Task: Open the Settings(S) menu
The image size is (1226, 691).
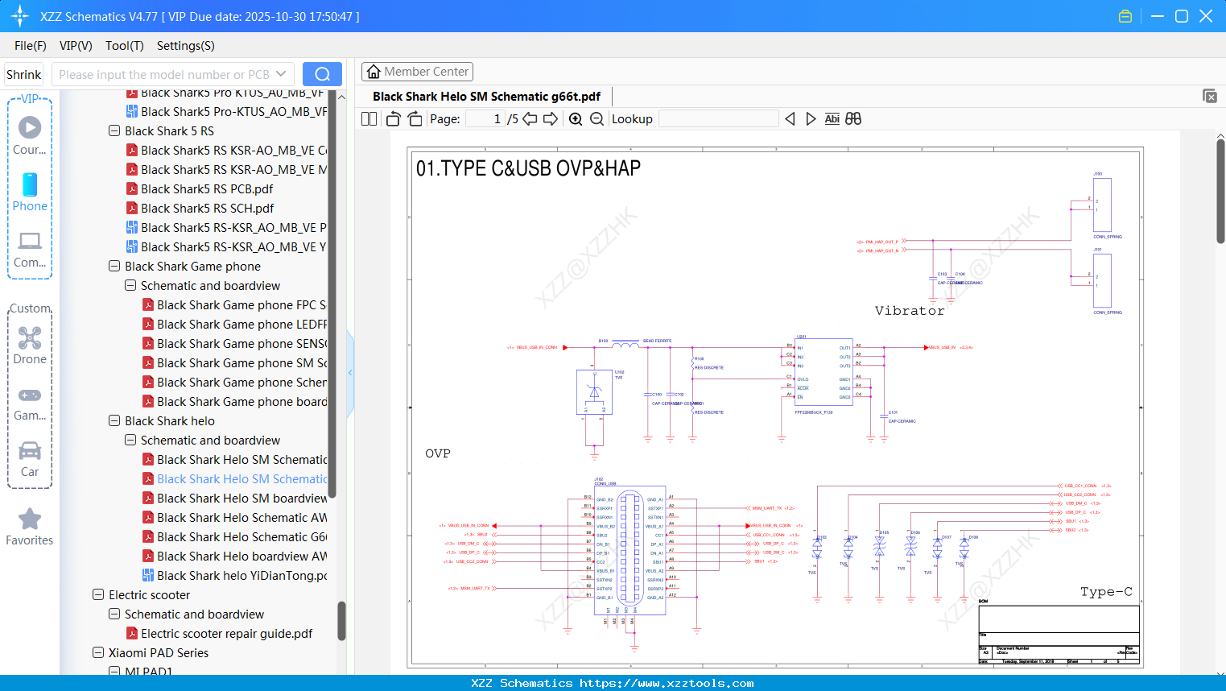Action: pyautogui.click(x=185, y=46)
